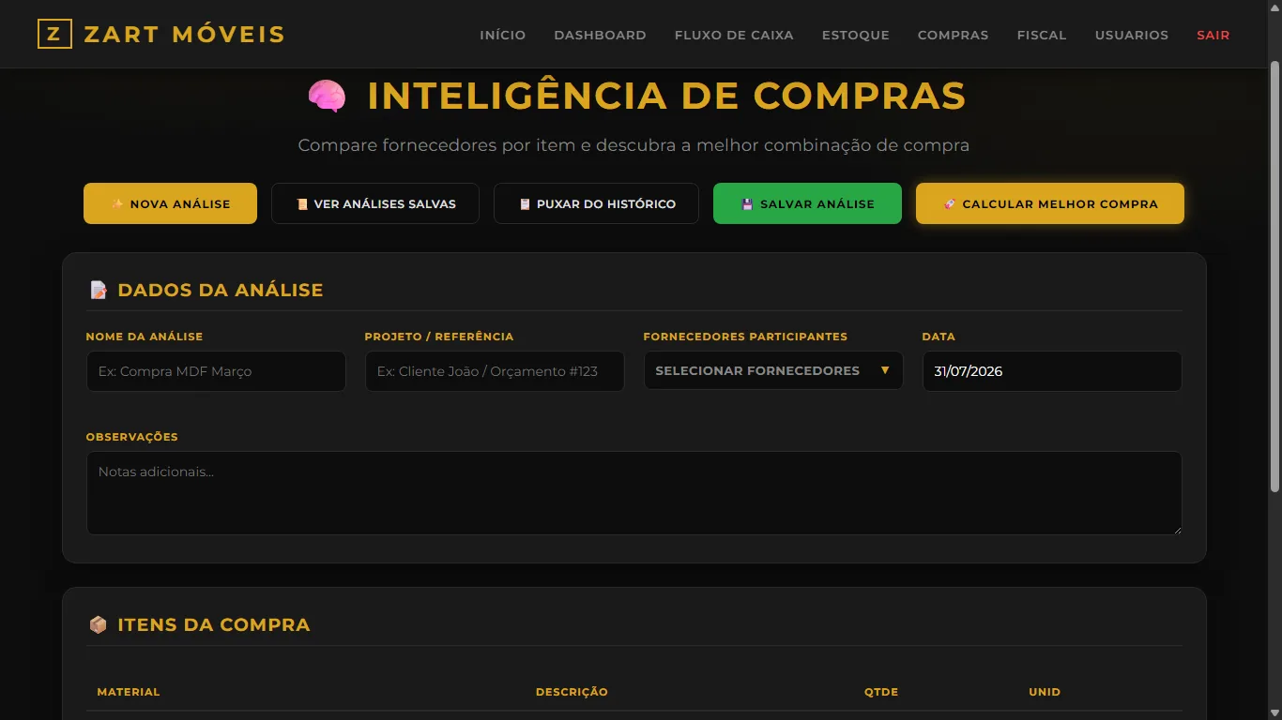Expand Selecionar Fornecedores dropdown
Screen dimensions: 1282x720
point(773,370)
